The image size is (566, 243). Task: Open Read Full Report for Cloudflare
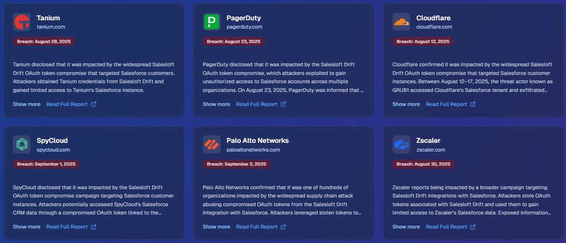[451, 104]
